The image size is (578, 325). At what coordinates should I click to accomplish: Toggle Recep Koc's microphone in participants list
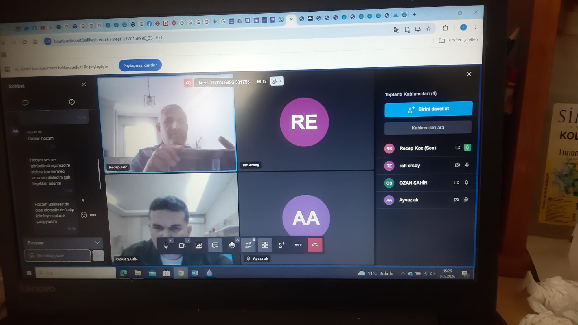[467, 147]
